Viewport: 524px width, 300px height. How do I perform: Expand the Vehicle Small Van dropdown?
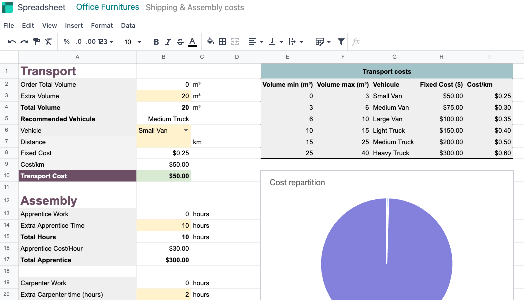[186, 130]
